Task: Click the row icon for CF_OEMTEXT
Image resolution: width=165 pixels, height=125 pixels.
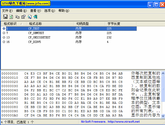Action: 4,33
